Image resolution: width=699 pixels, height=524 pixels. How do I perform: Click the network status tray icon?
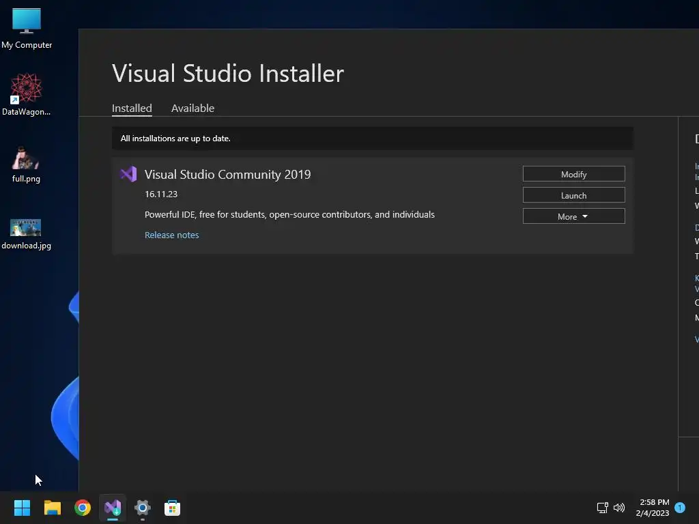point(602,508)
